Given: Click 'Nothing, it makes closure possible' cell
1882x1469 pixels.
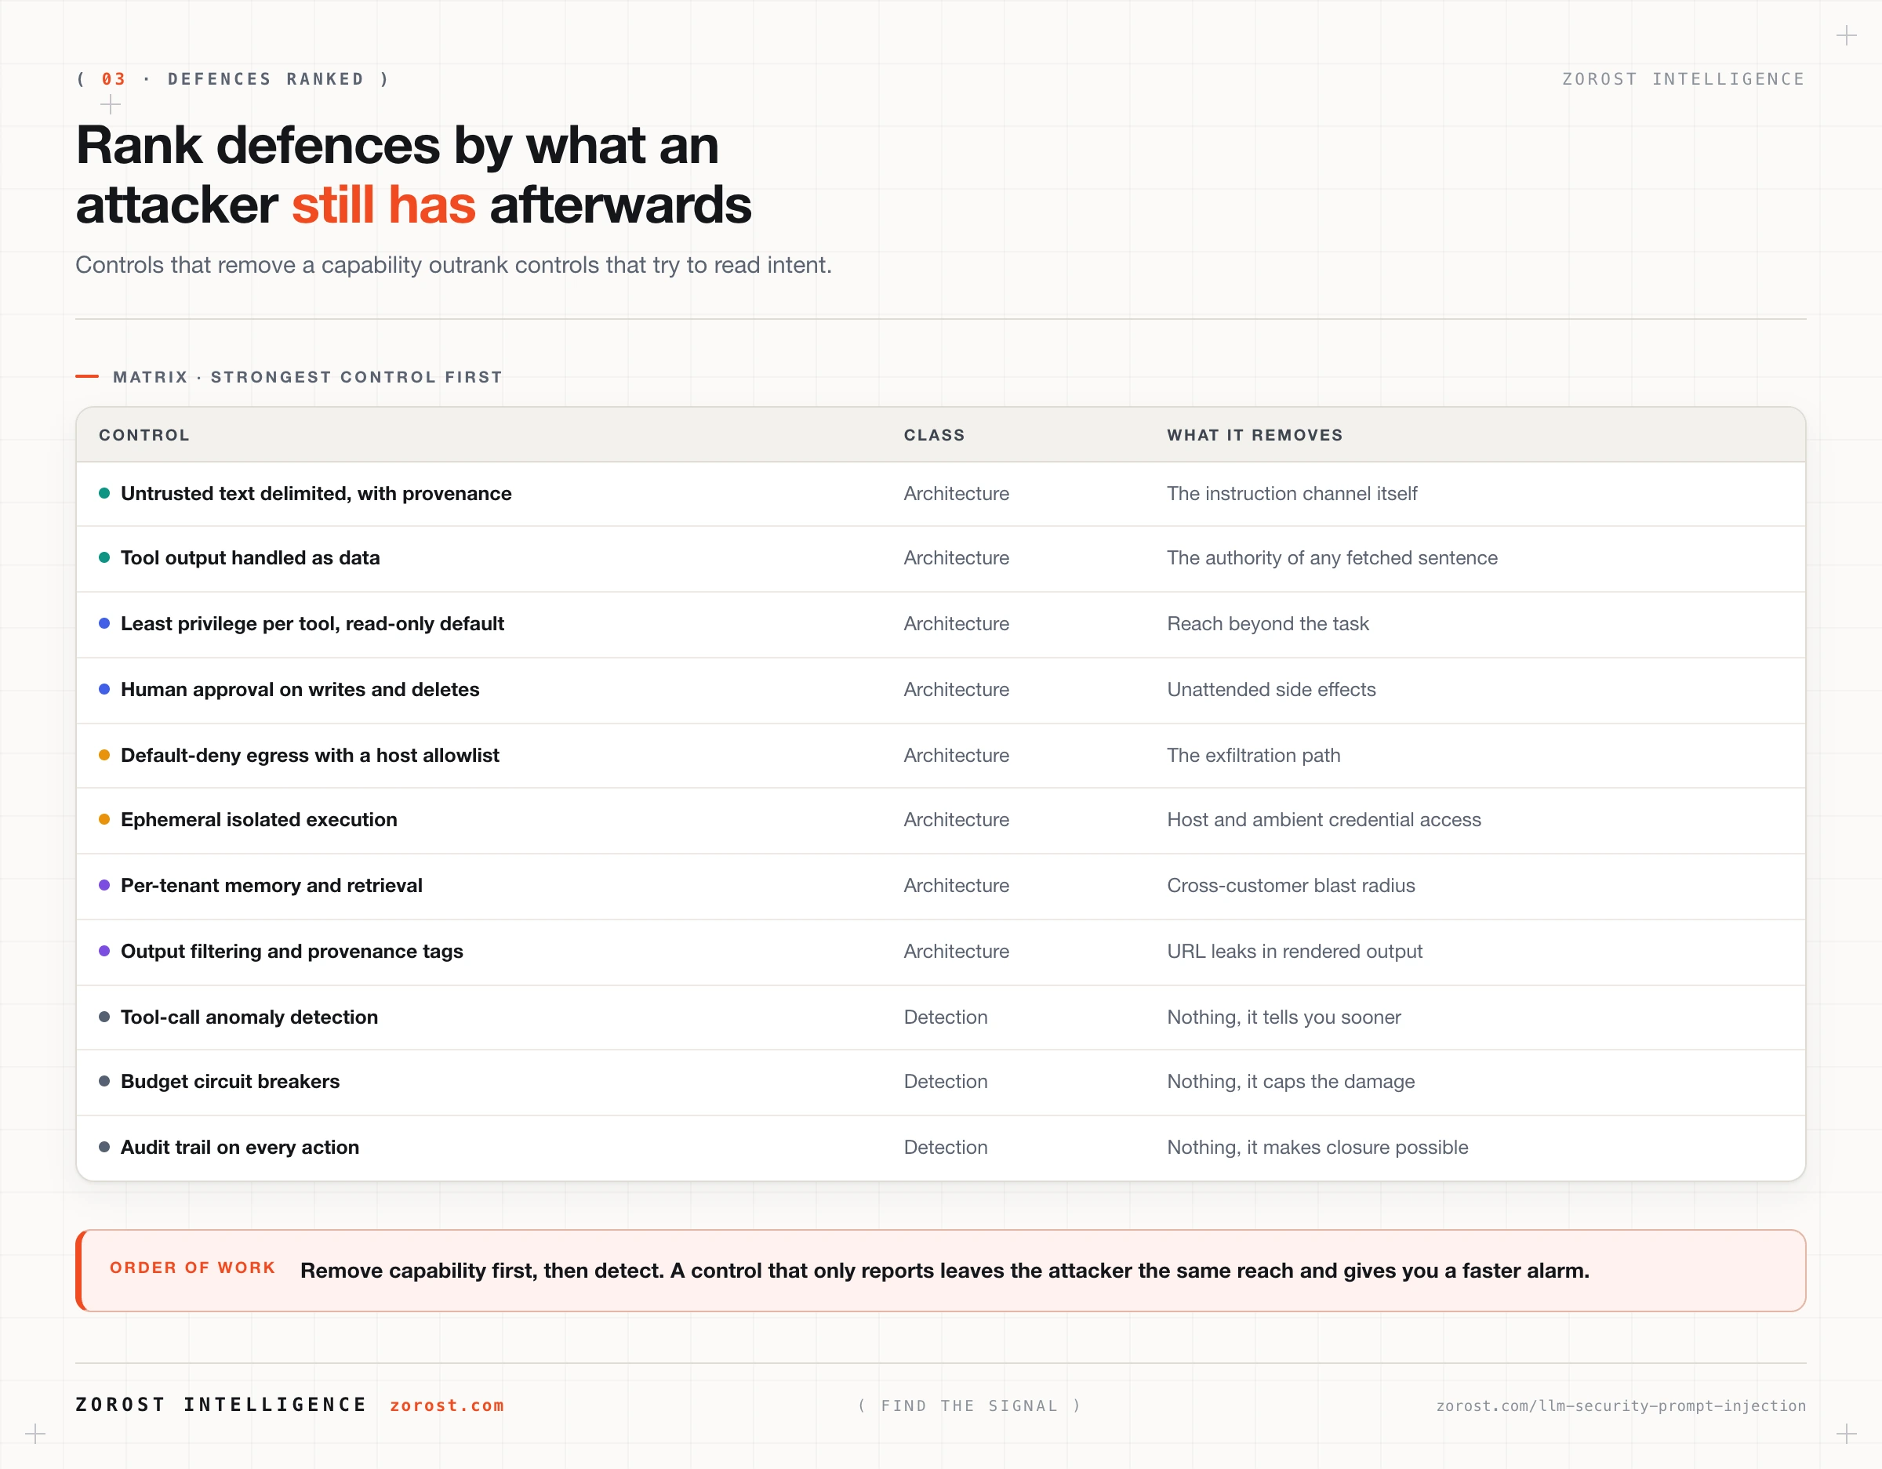Looking at the screenshot, I should [1317, 1147].
